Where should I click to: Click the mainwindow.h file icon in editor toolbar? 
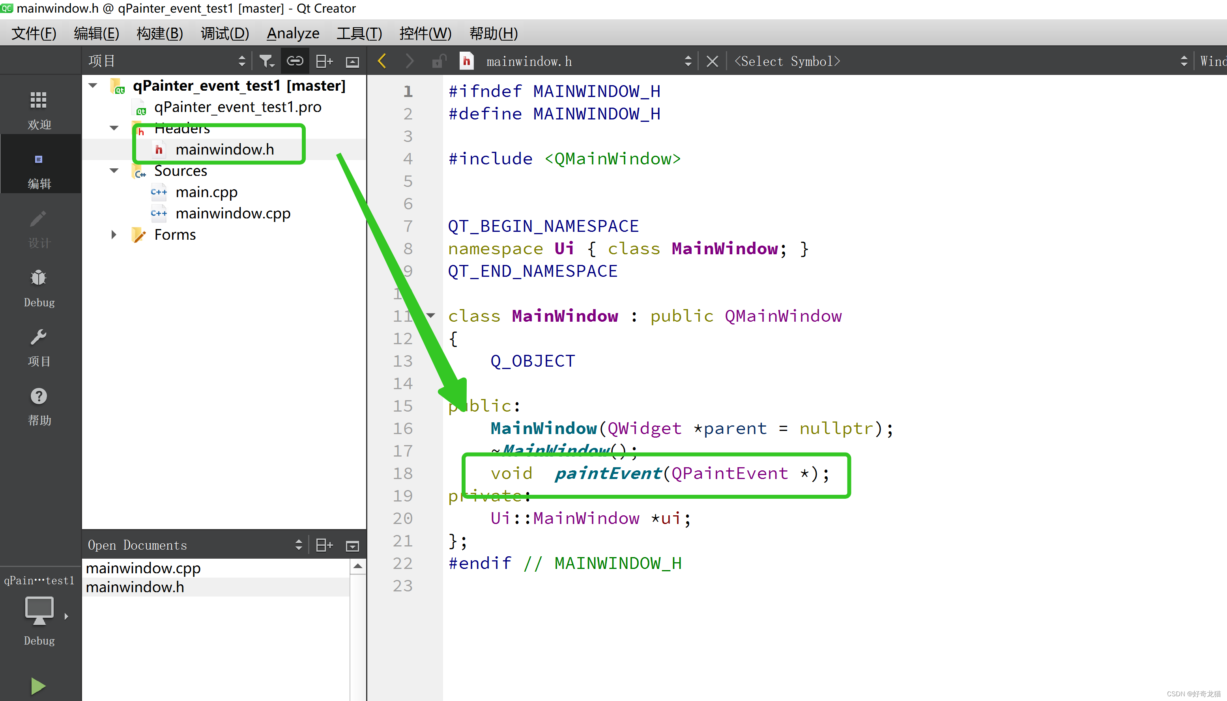[466, 61]
